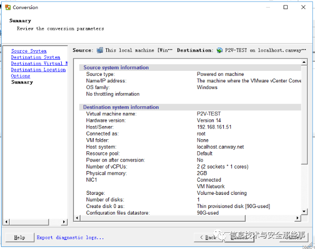
Task: Click the Help button
Action: (20, 237)
